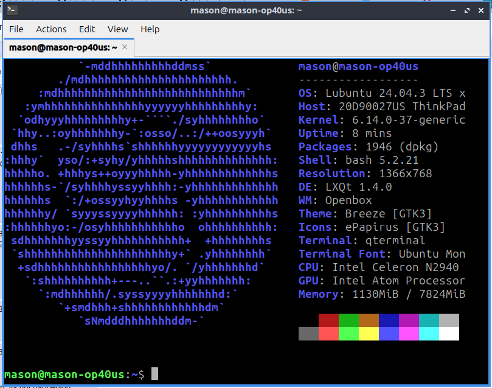Image resolution: width=492 pixels, height=388 pixels.
Task: Click the yellow color block
Action: (369, 334)
